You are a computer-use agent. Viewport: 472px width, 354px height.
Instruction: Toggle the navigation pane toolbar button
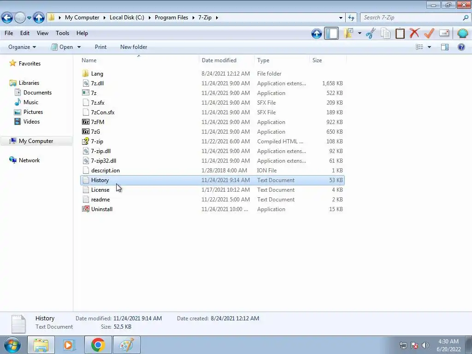[331, 33]
